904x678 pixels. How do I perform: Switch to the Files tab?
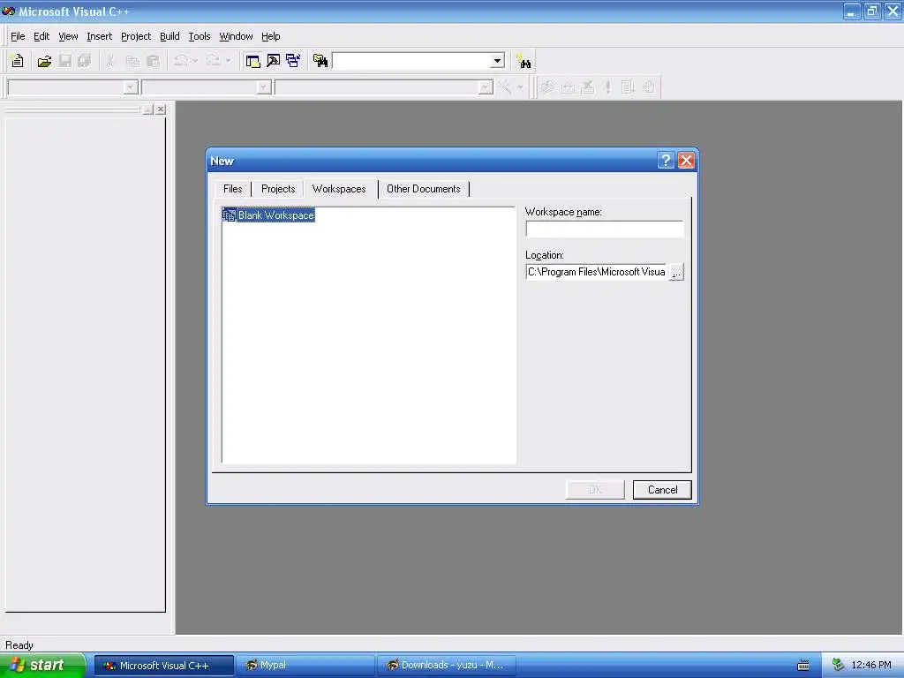[233, 189]
